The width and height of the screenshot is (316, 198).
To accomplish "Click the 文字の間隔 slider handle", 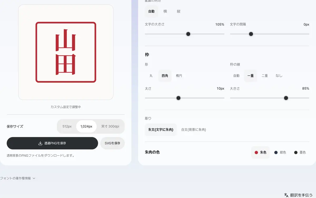I will pos(251,34).
